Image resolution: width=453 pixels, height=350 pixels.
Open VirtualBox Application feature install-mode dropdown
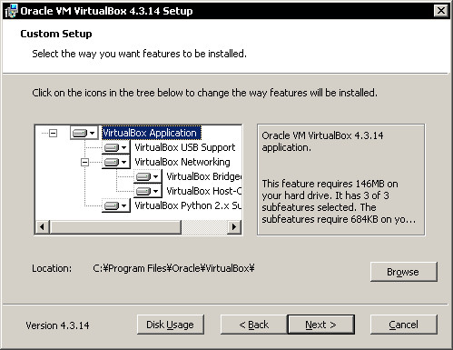84,133
